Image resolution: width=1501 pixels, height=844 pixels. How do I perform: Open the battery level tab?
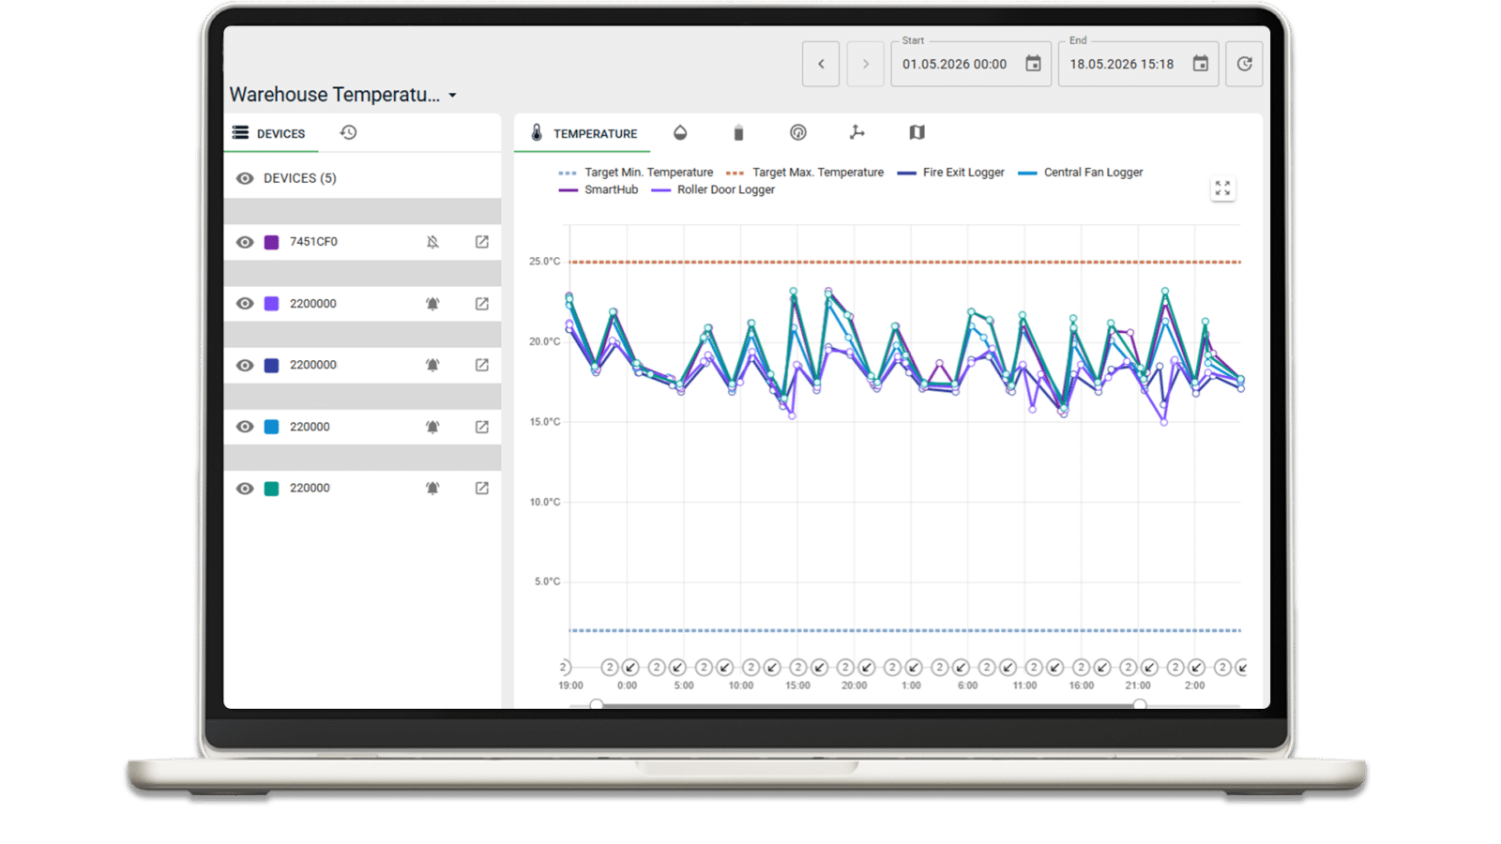pos(738,133)
